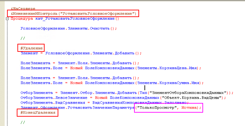This screenshot has width=245, height=126.
Task: Click the #КонецУдаления preprocessor directive
Action: click(38, 112)
